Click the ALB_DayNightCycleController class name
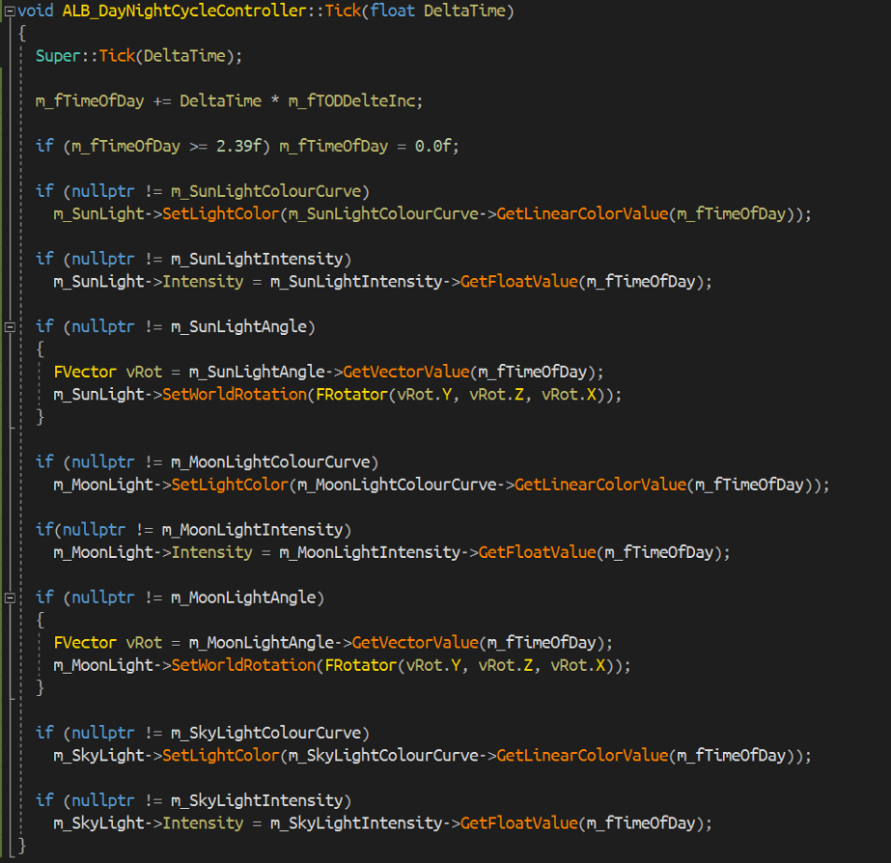 (x=190, y=11)
